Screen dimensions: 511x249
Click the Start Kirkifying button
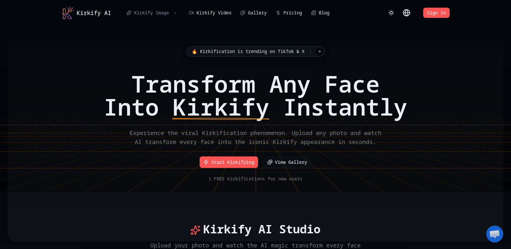tap(229, 162)
